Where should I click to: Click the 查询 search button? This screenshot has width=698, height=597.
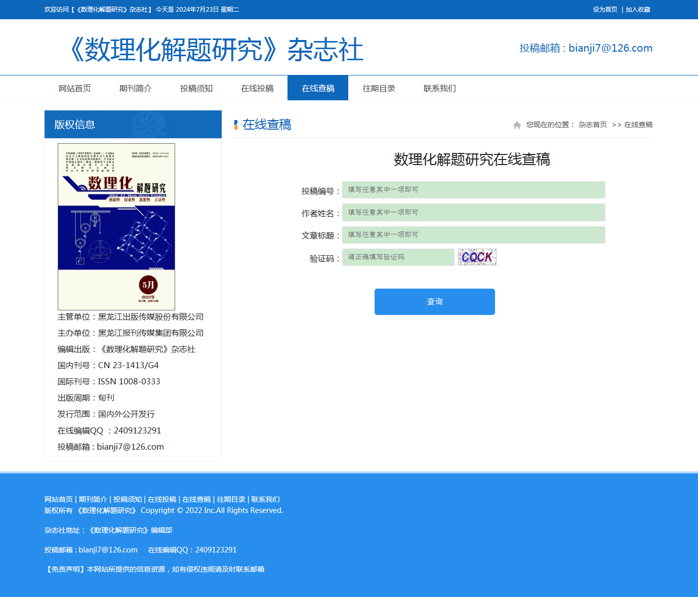[434, 302]
